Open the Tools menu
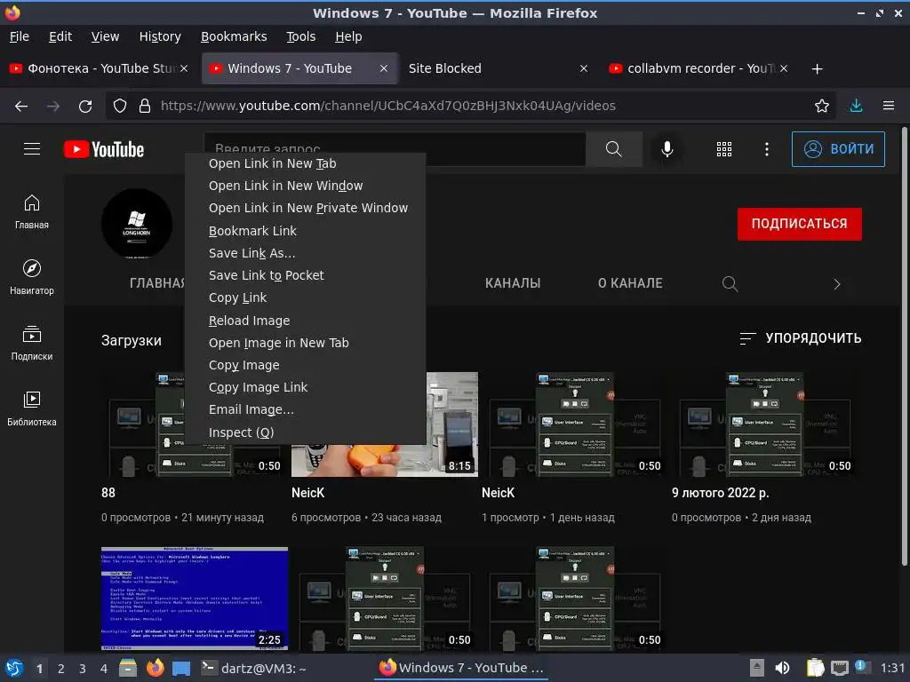The image size is (910, 682). (300, 36)
